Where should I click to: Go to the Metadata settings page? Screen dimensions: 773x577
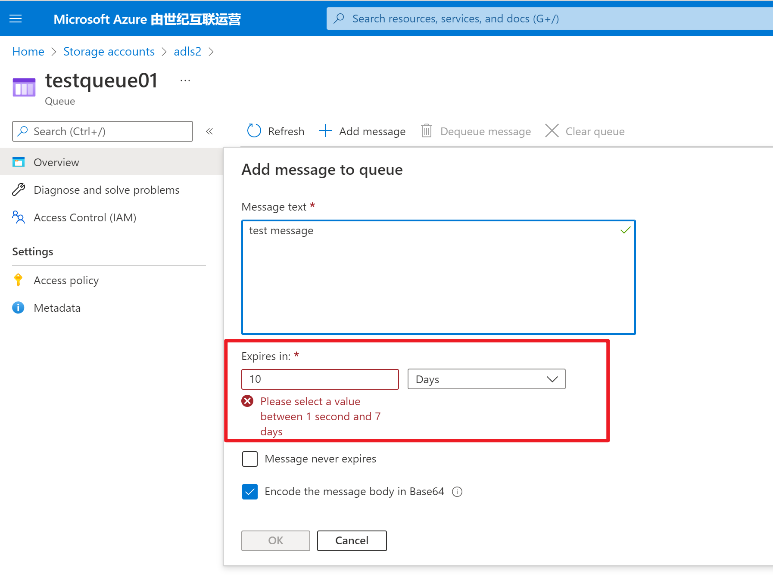pyautogui.click(x=57, y=308)
